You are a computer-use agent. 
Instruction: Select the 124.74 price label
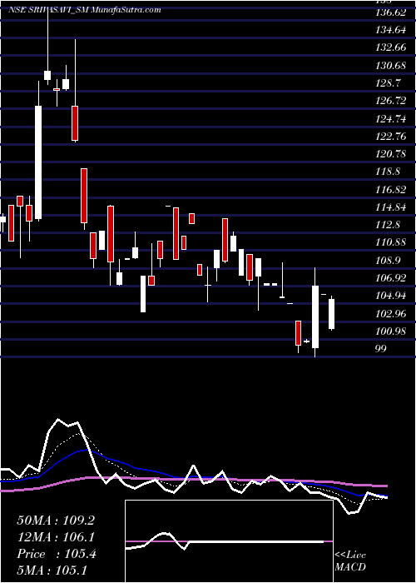pyautogui.click(x=391, y=119)
